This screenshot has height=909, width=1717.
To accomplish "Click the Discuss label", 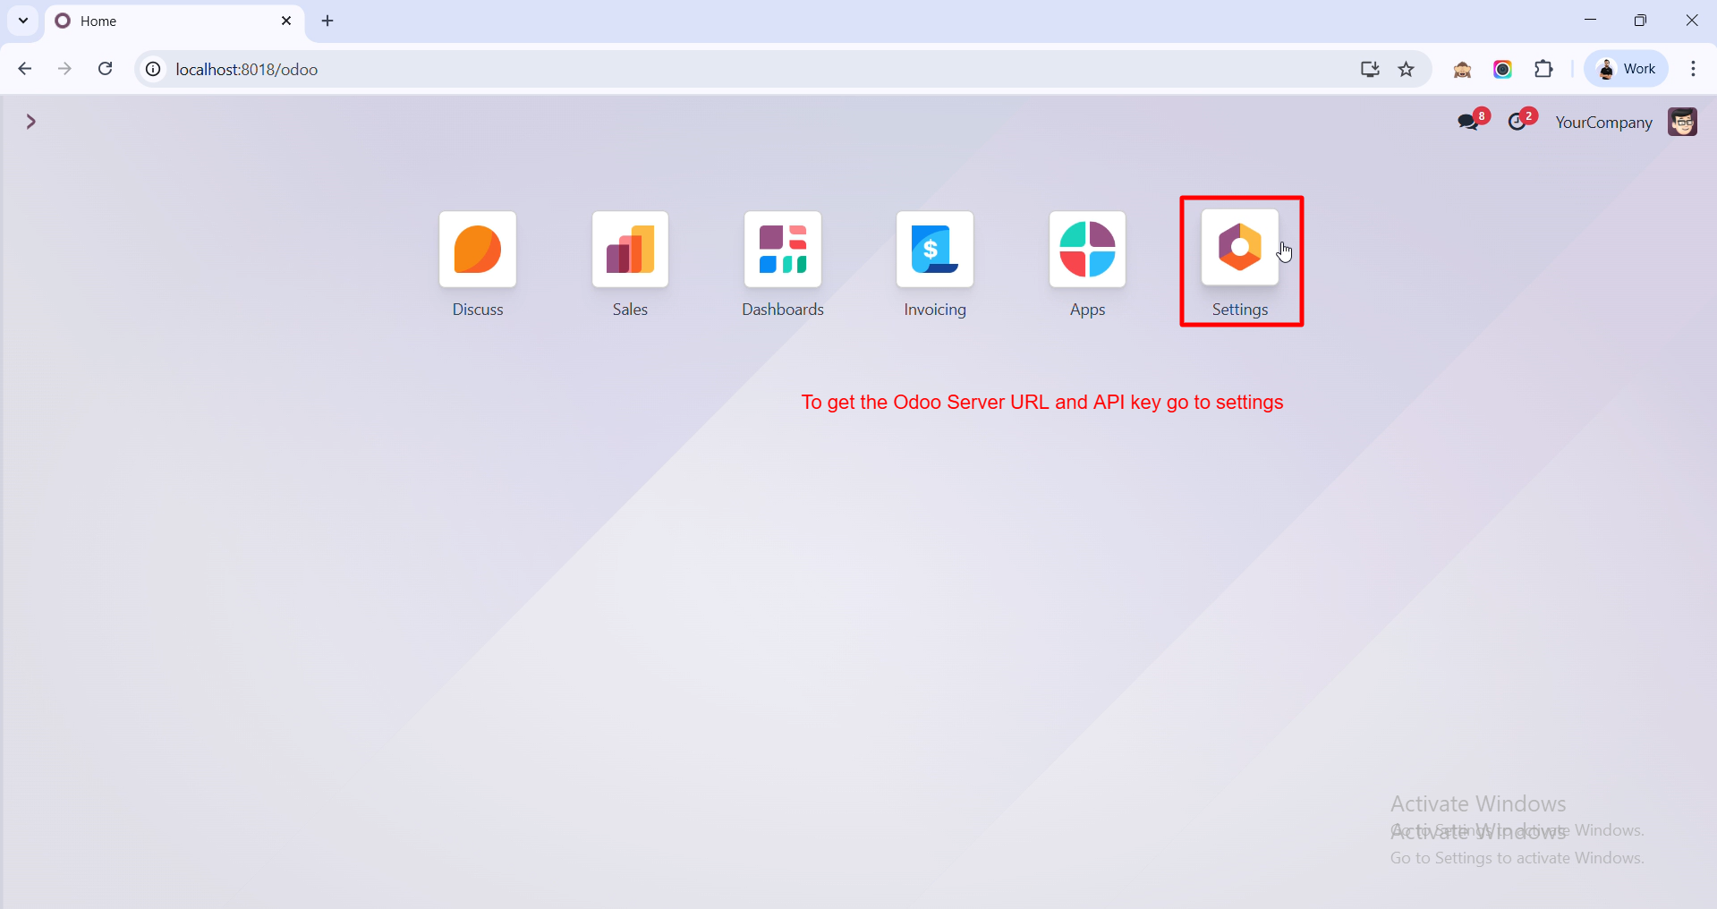I will [478, 310].
